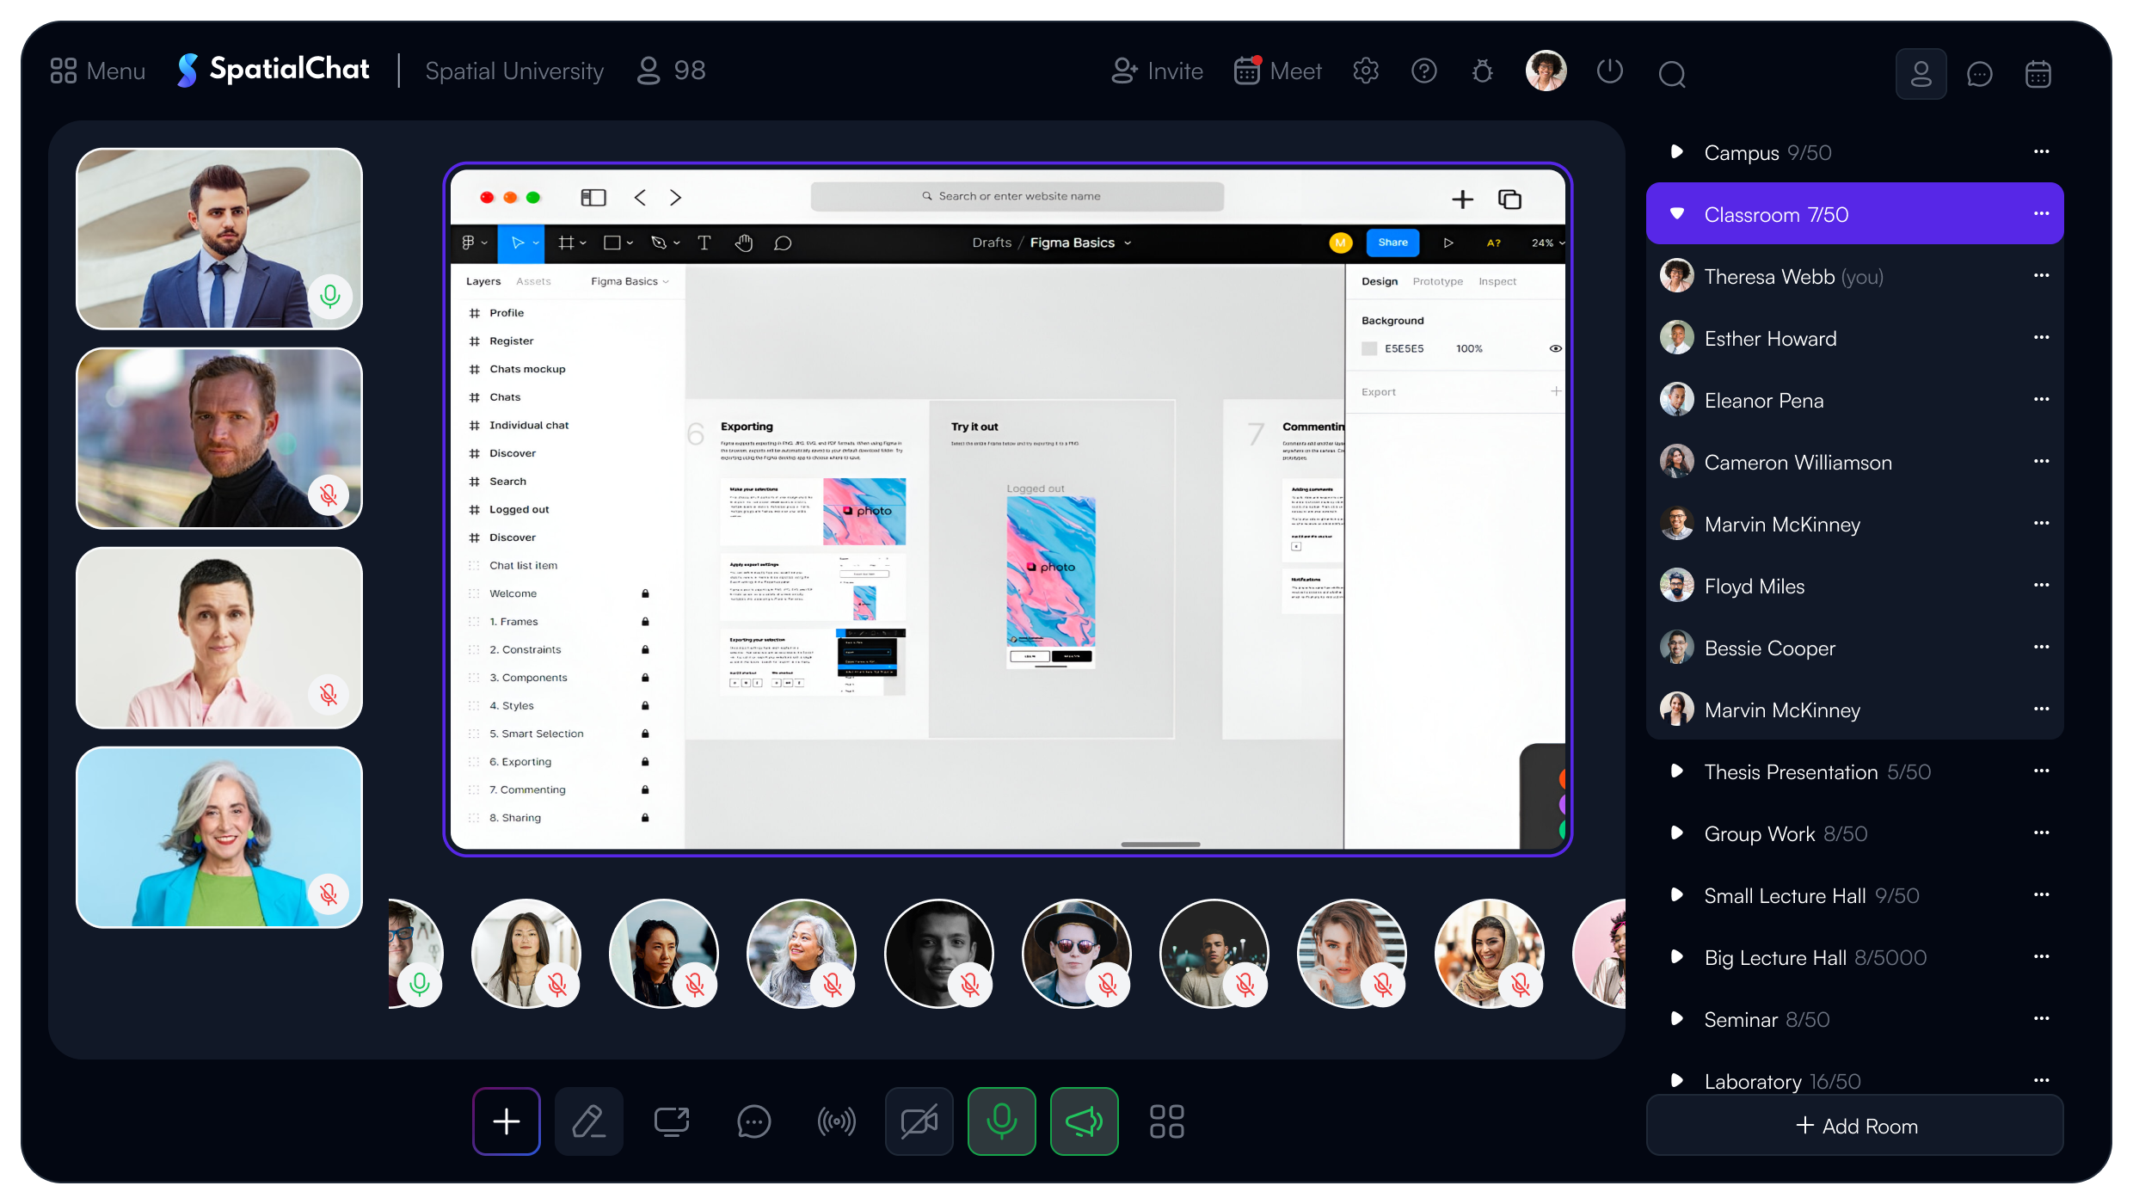
Task: Click the browser address search field
Action: [1017, 196]
